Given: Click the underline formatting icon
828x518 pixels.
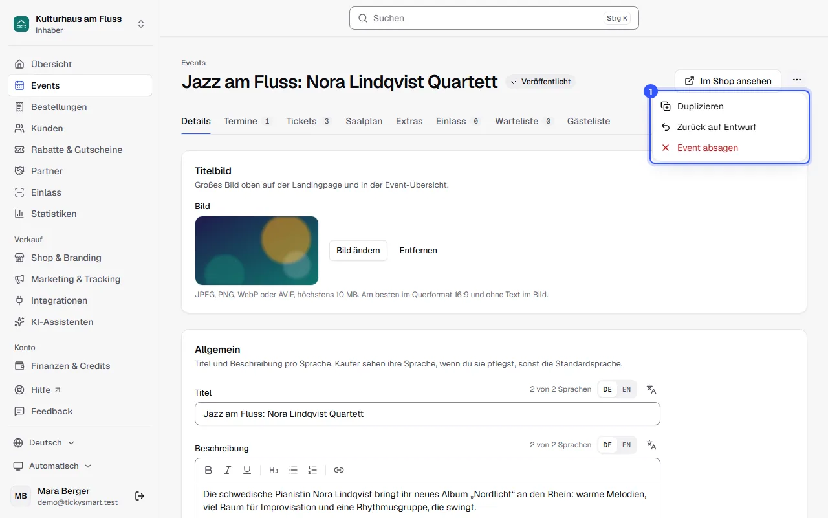Looking at the screenshot, I should click(x=247, y=470).
